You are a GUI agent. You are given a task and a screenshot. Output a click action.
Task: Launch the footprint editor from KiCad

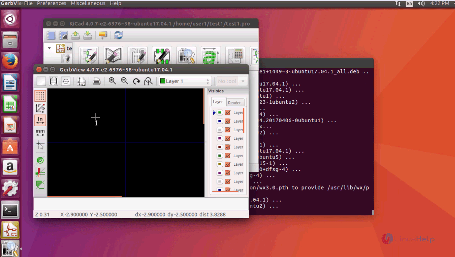pos(162,56)
